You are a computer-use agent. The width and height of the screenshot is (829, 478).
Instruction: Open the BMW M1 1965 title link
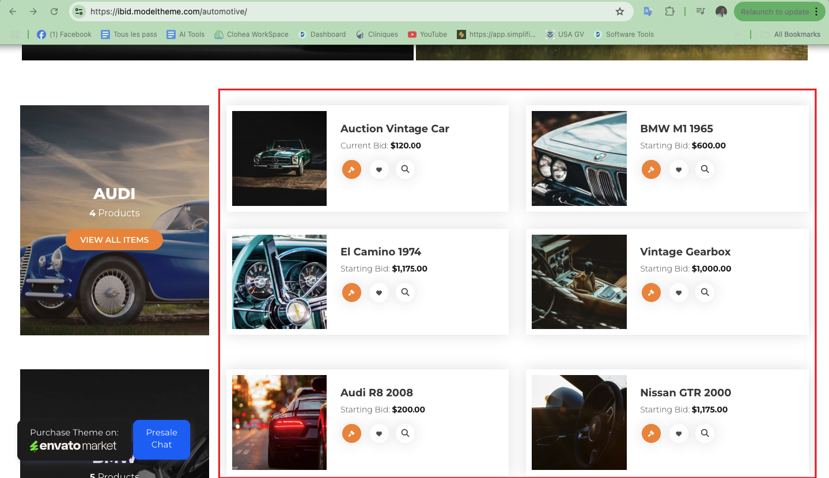pyautogui.click(x=676, y=129)
